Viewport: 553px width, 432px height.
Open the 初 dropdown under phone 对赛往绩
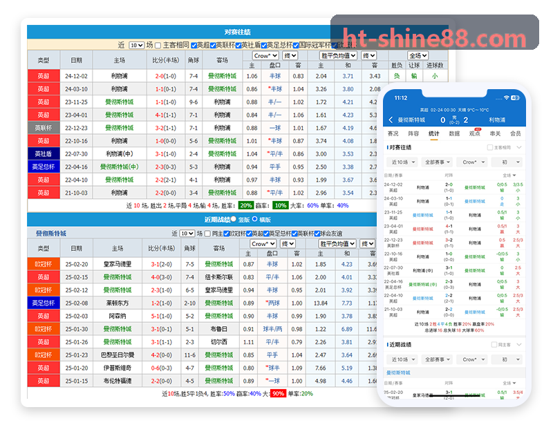(x=507, y=162)
